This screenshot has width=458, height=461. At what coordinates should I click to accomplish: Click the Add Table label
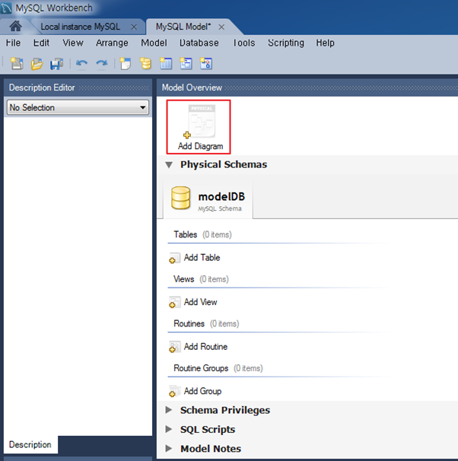(202, 258)
